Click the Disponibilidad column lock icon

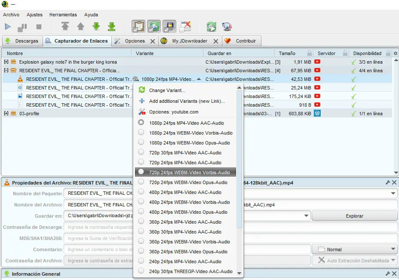(388, 53)
